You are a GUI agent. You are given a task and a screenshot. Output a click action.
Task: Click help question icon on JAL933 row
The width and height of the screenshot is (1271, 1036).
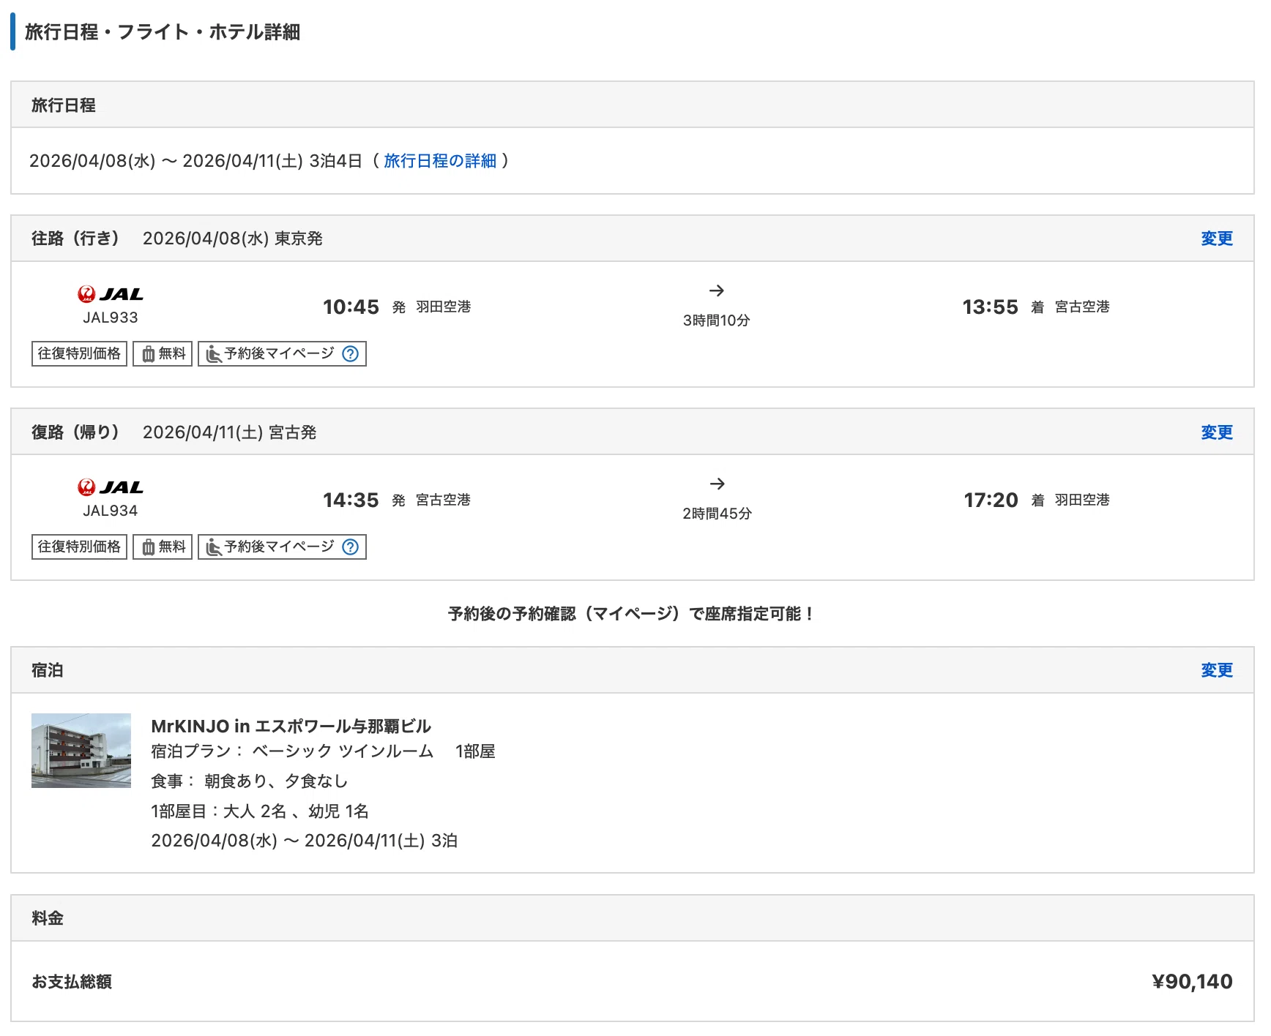(x=351, y=354)
